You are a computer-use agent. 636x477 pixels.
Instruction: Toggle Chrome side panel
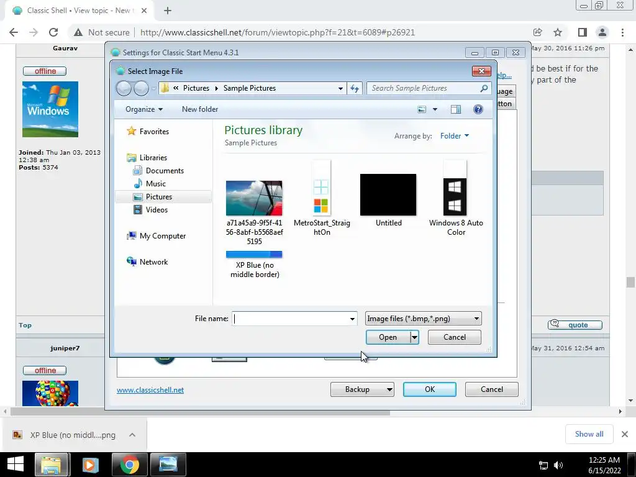pyautogui.click(x=583, y=32)
